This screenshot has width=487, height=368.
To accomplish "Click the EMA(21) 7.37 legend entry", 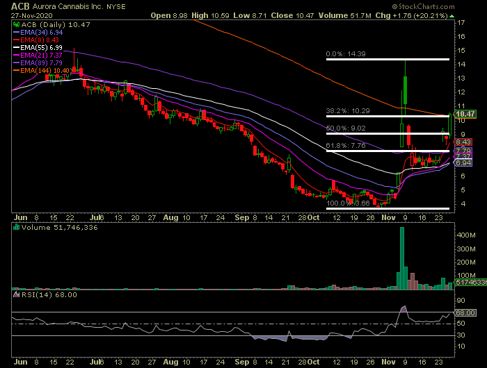I will [41, 55].
